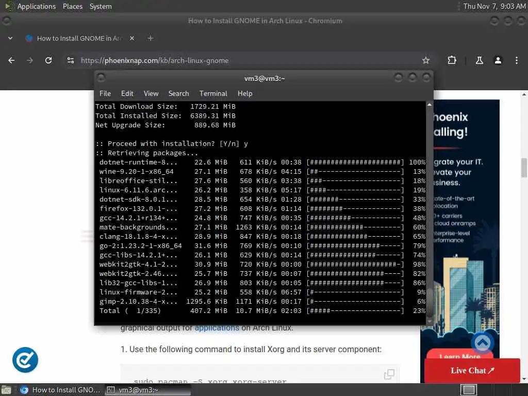Select the go-2:1.23.2-1-x86_64 line
The width and height of the screenshot is (528, 396).
[x=260, y=246]
